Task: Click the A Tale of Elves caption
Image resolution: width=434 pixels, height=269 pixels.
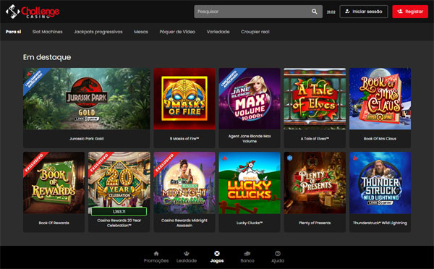Action: click(x=315, y=139)
